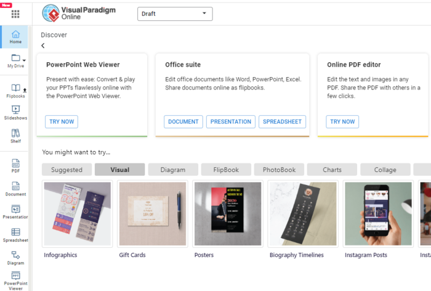
Task: Select the FlipBook category tab
Action: tap(227, 170)
